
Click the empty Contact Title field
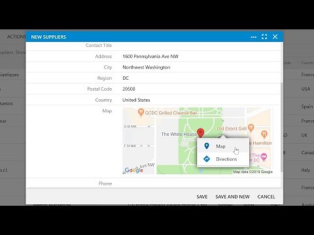[x=201, y=46]
